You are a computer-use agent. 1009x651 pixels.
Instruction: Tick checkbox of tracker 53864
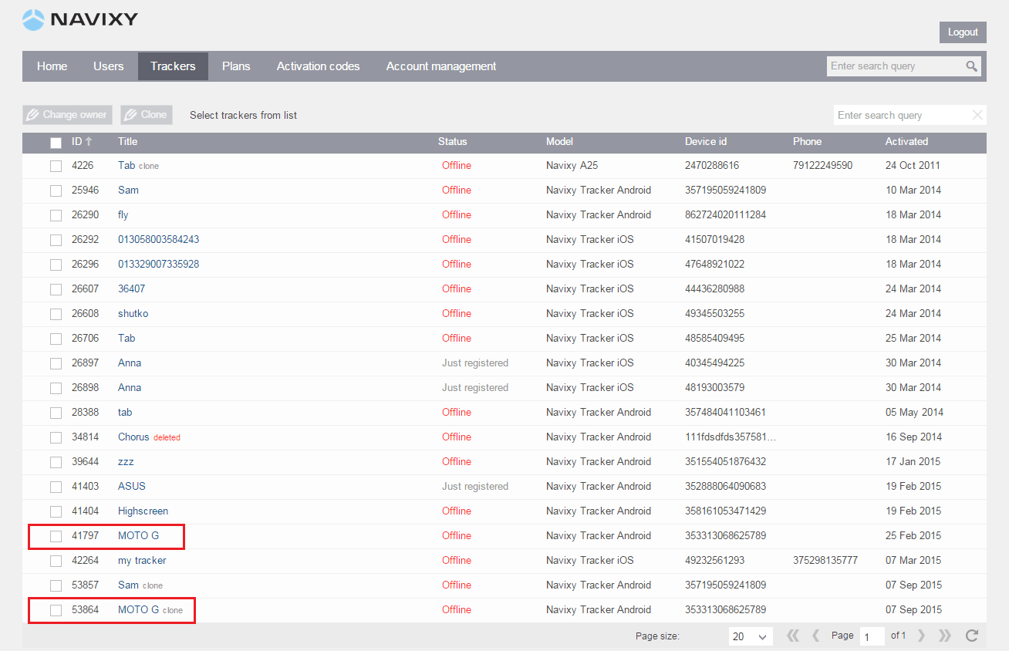[x=56, y=610]
